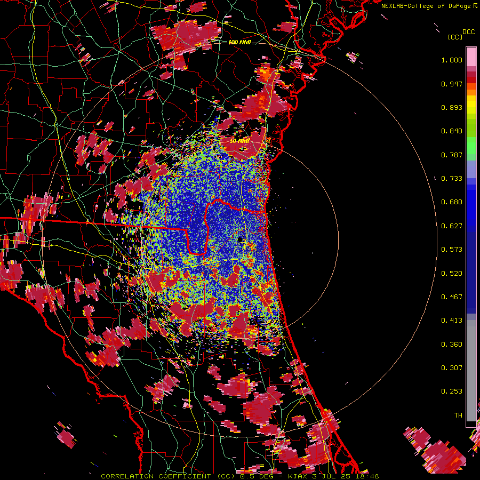Click the 0.467 scale label
The image size is (480, 480).
(452, 297)
